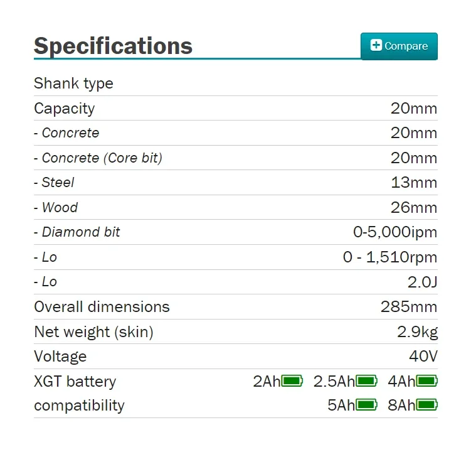Click the 2.0J impact energy value
Screen dimensions: 471x452
click(422, 282)
